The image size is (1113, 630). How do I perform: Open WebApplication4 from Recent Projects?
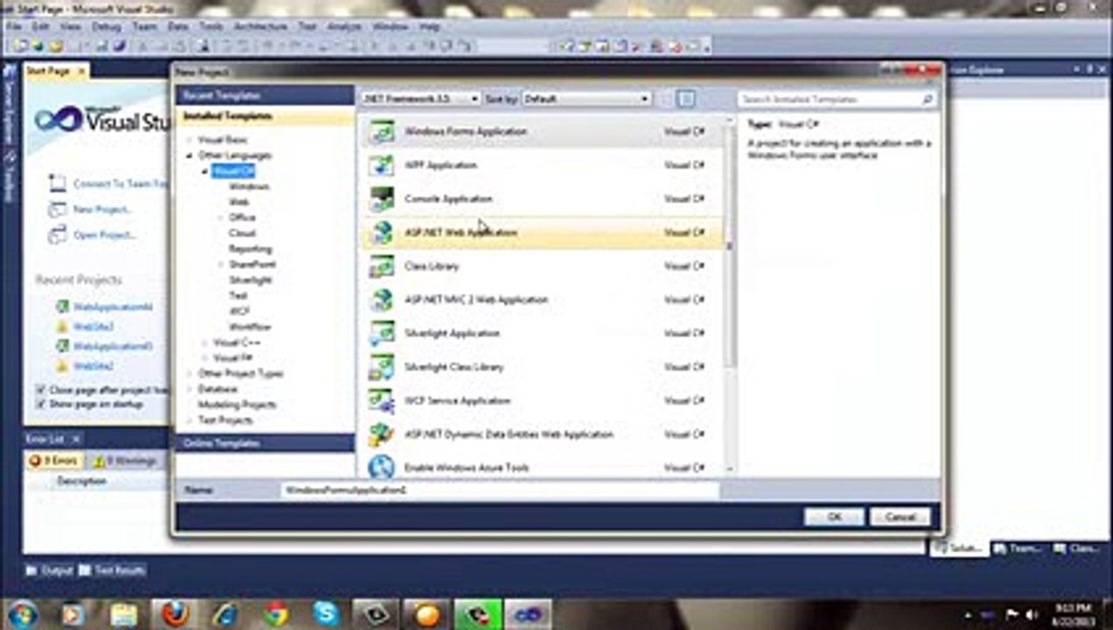coord(113,307)
